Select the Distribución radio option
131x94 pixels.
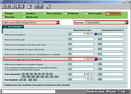(66, 13)
